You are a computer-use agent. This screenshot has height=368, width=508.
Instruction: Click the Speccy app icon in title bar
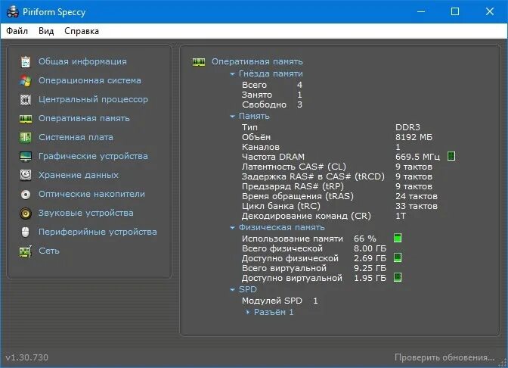pyautogui.click(x=13, y=11)
